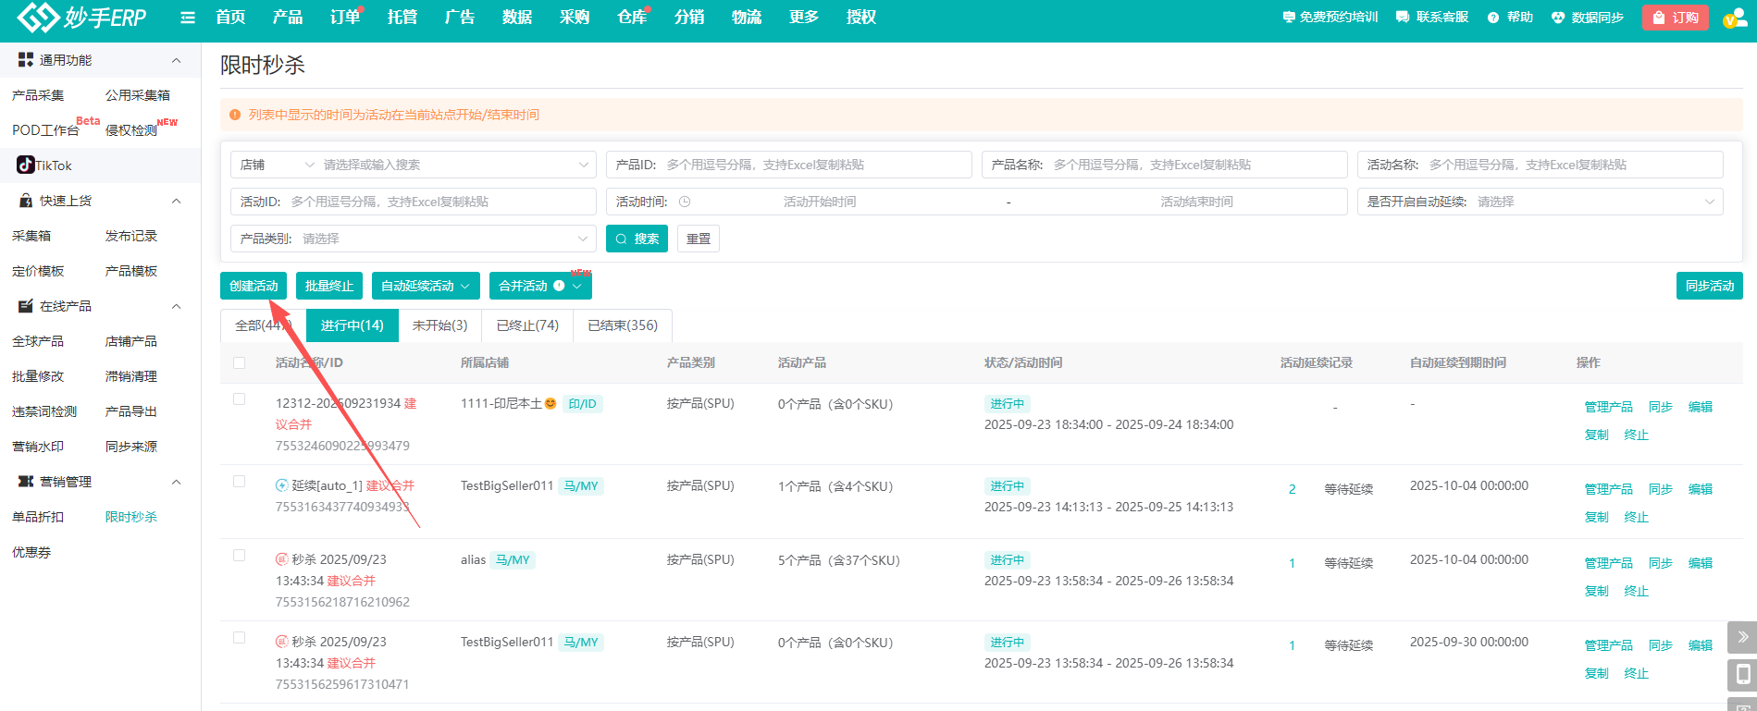Click the 帮助 question mark icon

[1493, 18]
